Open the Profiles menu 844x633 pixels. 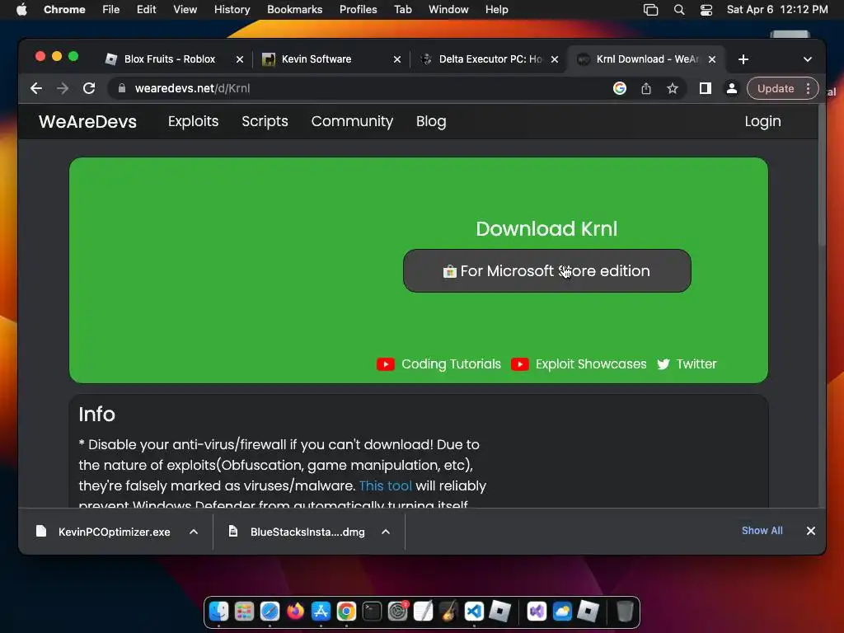(x=358, y=10)
